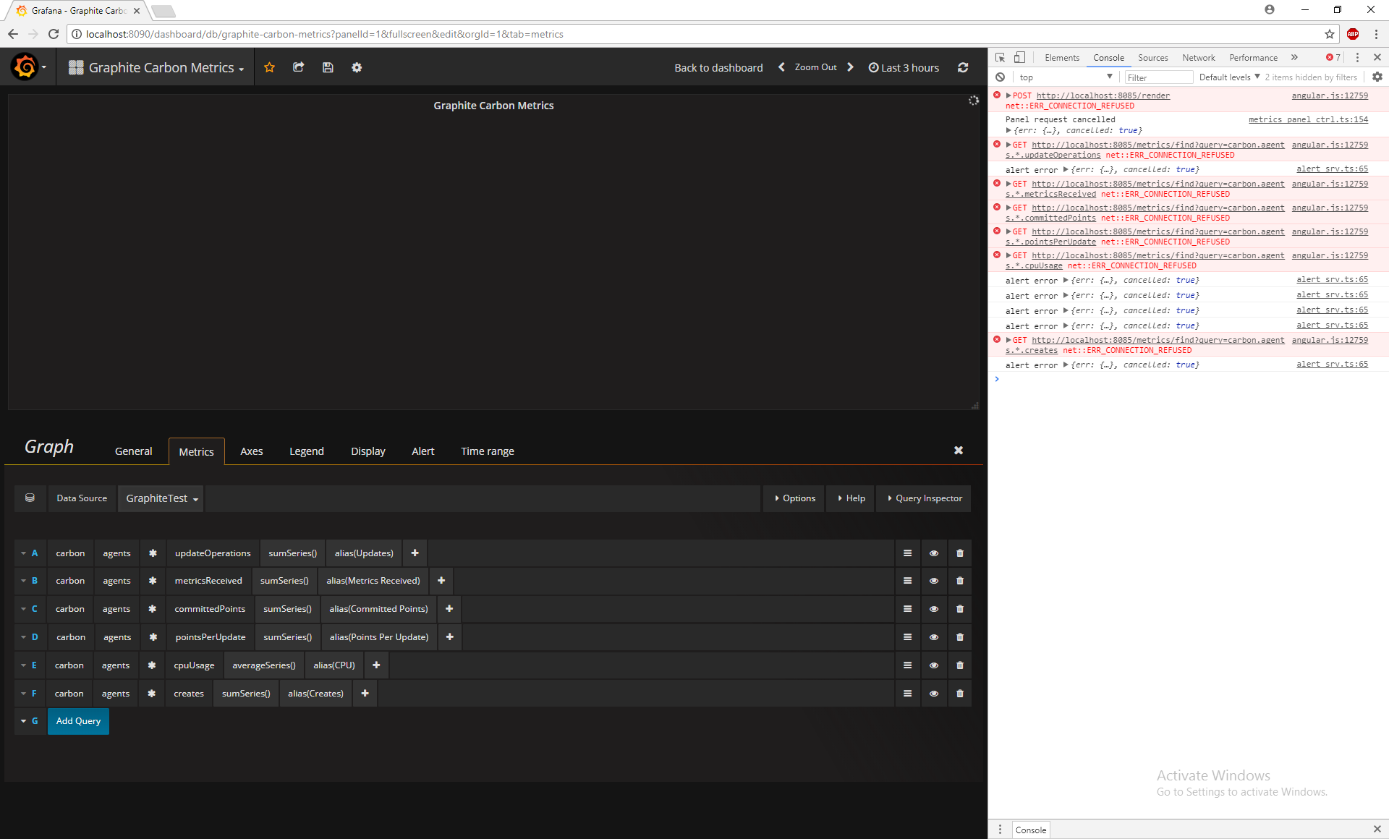Open the GraphiteTest data source dropdown

[160, 498]
